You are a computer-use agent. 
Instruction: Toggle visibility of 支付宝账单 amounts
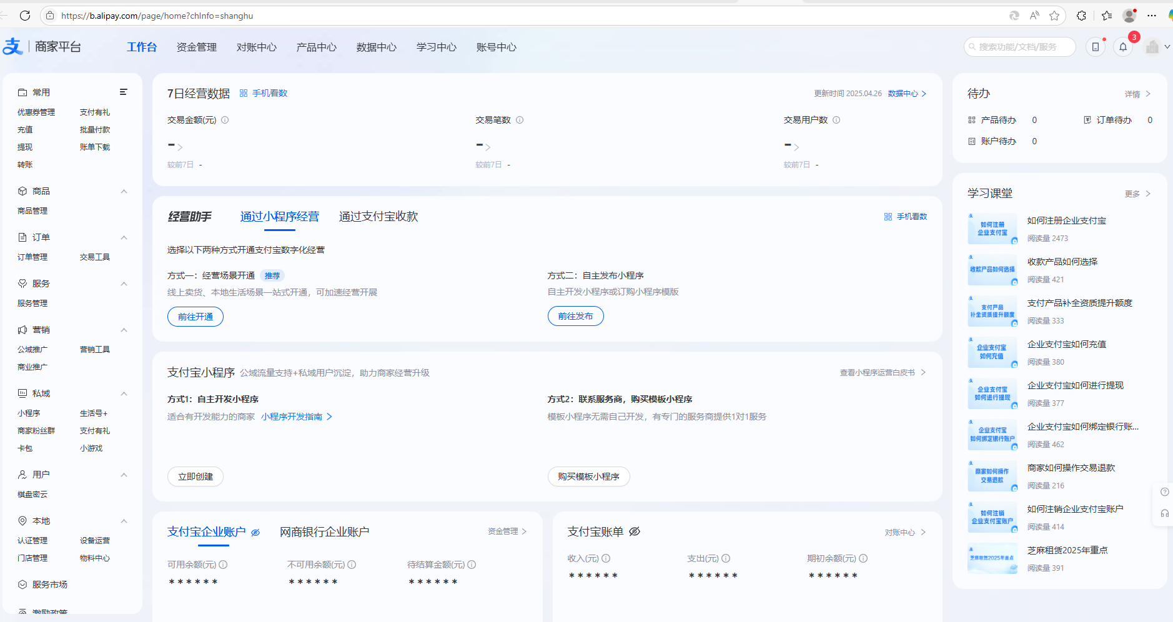tap(635, 531)
